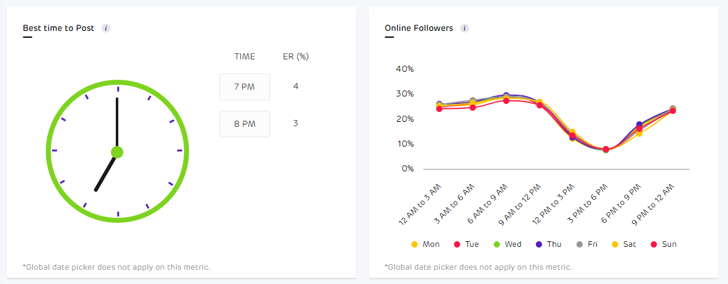Click the Online Followers panel title
Image resolution: width=728 pixels, height=284 pixels.
(x=419, y=28)
